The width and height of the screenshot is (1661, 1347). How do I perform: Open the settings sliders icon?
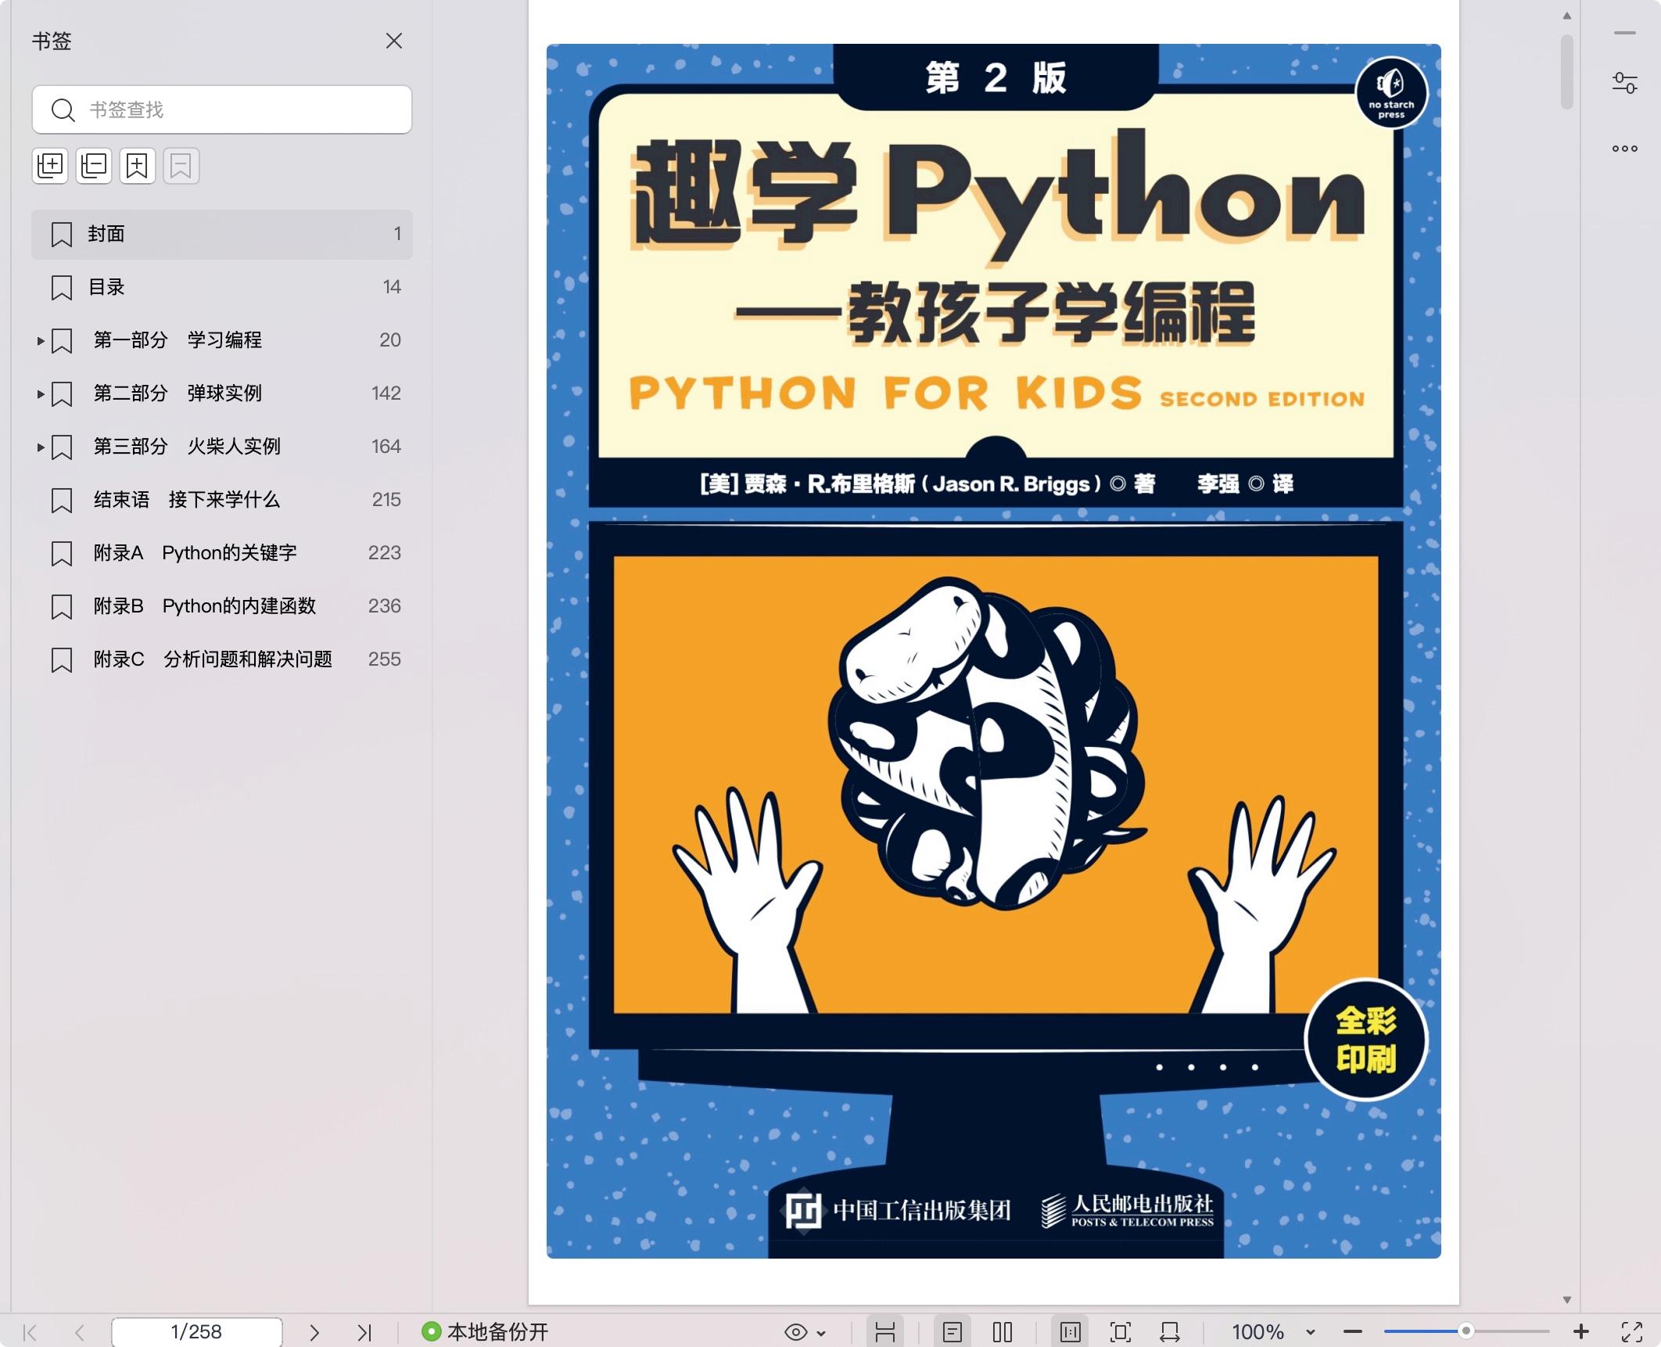click(1625, 83)
